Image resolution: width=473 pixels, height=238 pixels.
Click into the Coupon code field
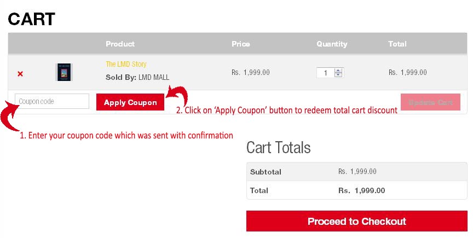coord(52,101)
